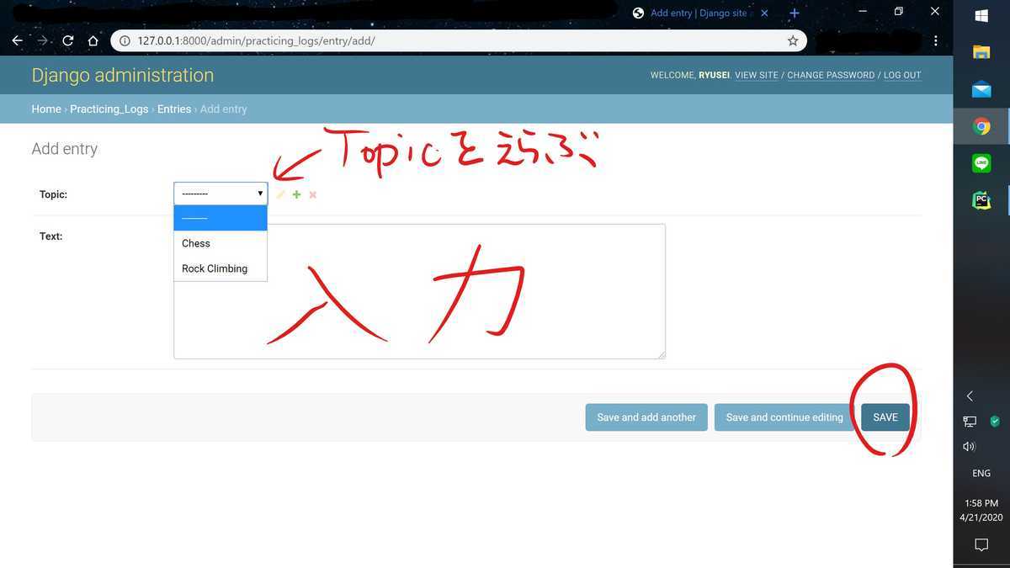Edit the chosen topic with the pencil icon
Screen dimensions: 1010x568
(x=280, y=194)
